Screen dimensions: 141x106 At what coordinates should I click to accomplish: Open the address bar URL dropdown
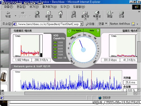[81, 24]
